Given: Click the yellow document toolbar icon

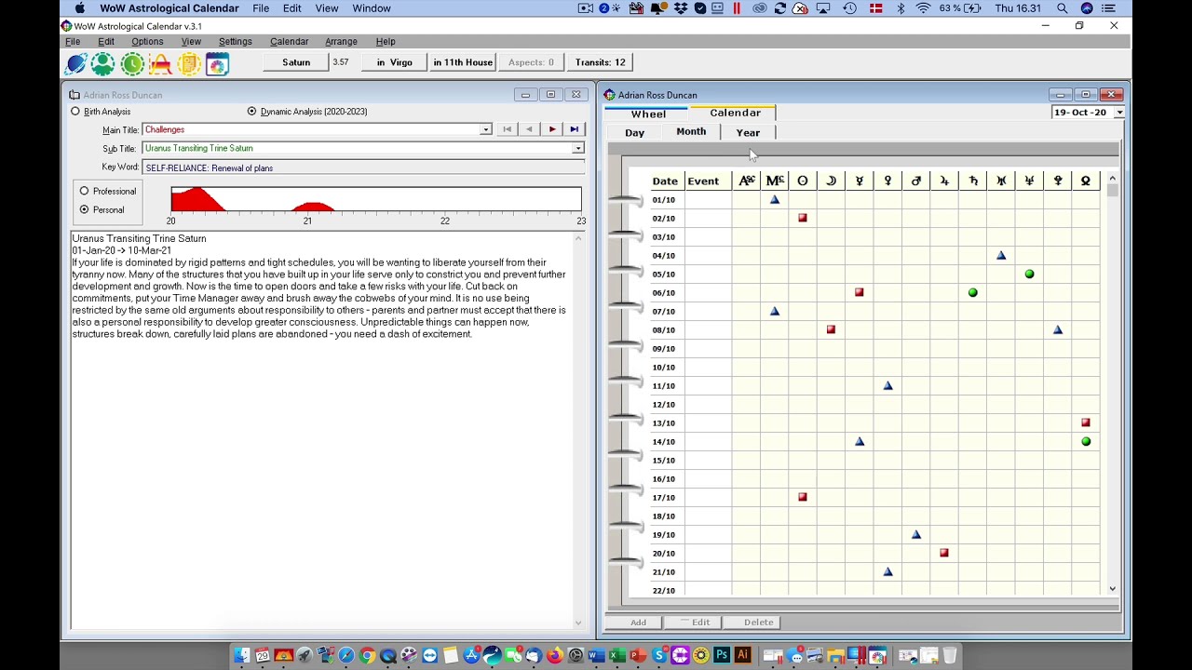Looking at the screenshot, I should click(x=189, y=63).
